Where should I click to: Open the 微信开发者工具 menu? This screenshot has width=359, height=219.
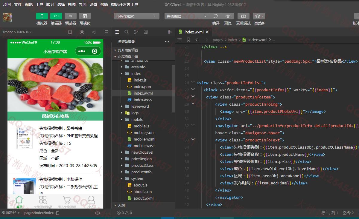pos(124,4)
